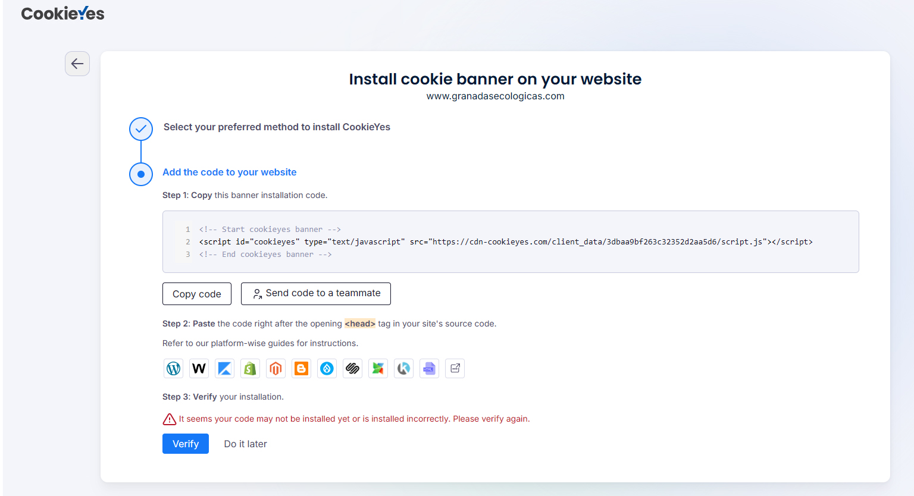Click the red warning triangle icon
914x496 pixels.
170,419
